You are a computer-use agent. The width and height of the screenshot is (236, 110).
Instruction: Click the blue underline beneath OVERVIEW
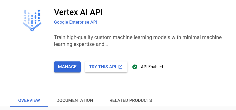(29, 106)
